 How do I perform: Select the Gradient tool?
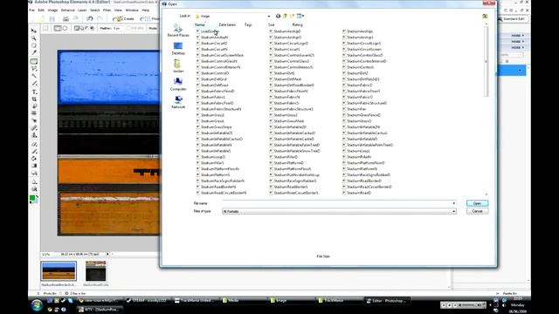click(x=34, y=166)
